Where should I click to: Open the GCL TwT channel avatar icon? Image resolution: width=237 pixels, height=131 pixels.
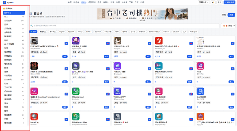pos(76,66)
